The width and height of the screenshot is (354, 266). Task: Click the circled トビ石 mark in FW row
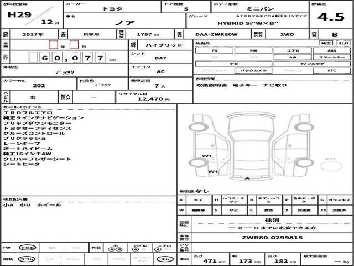coord(26,247)
